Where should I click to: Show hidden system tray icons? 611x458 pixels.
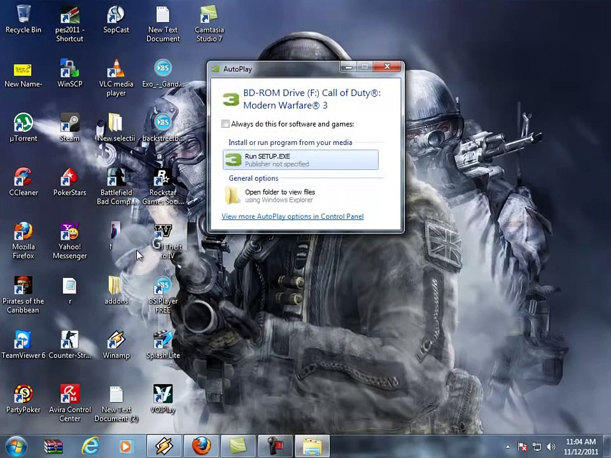coord(508,447)
